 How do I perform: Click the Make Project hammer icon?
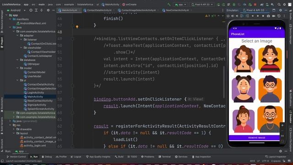169,5
